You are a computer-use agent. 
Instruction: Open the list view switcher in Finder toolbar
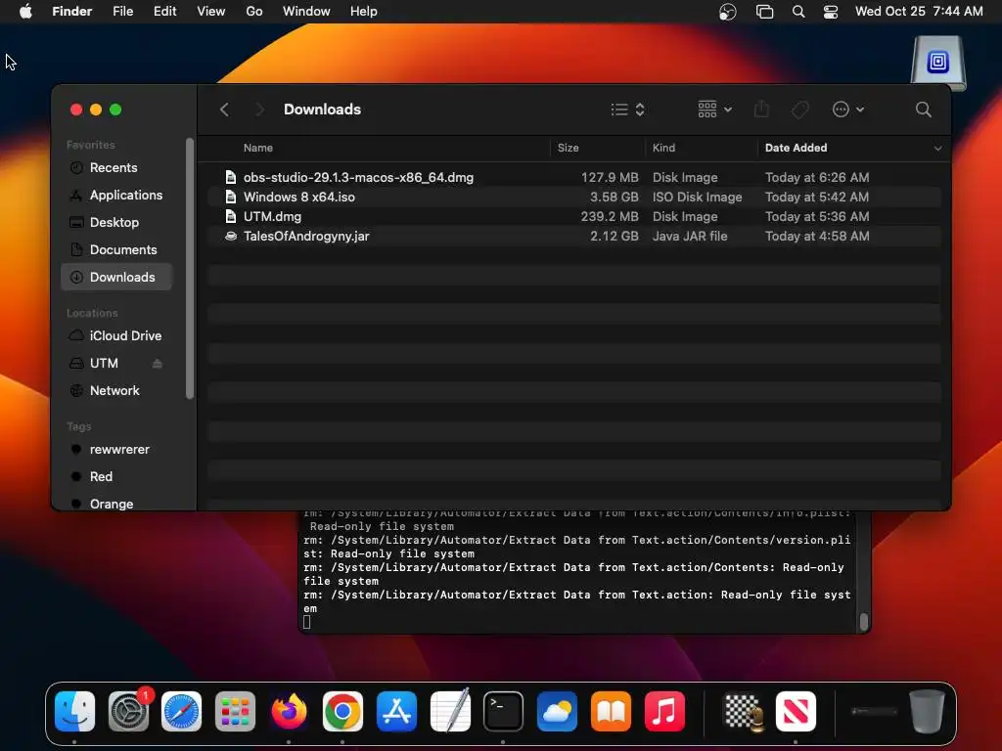[627, 110]
